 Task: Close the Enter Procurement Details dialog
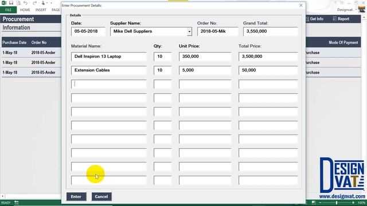click(300, 5)
